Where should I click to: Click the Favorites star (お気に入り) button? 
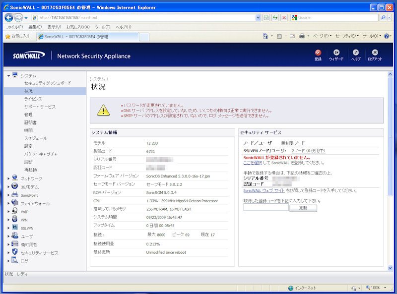(x=17, y=36)
